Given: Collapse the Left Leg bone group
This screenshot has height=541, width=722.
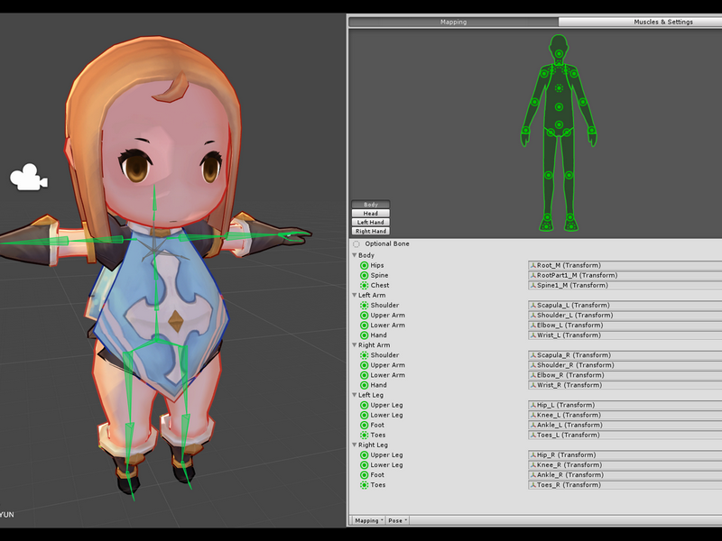Looking at the screenshot, I should click(355, 395).
